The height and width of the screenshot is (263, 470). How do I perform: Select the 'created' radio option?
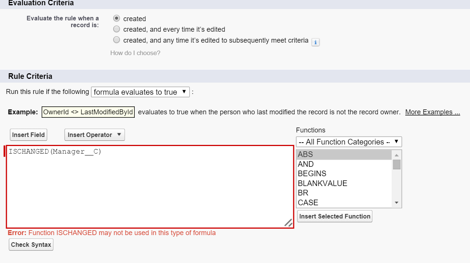click(117, 18)
